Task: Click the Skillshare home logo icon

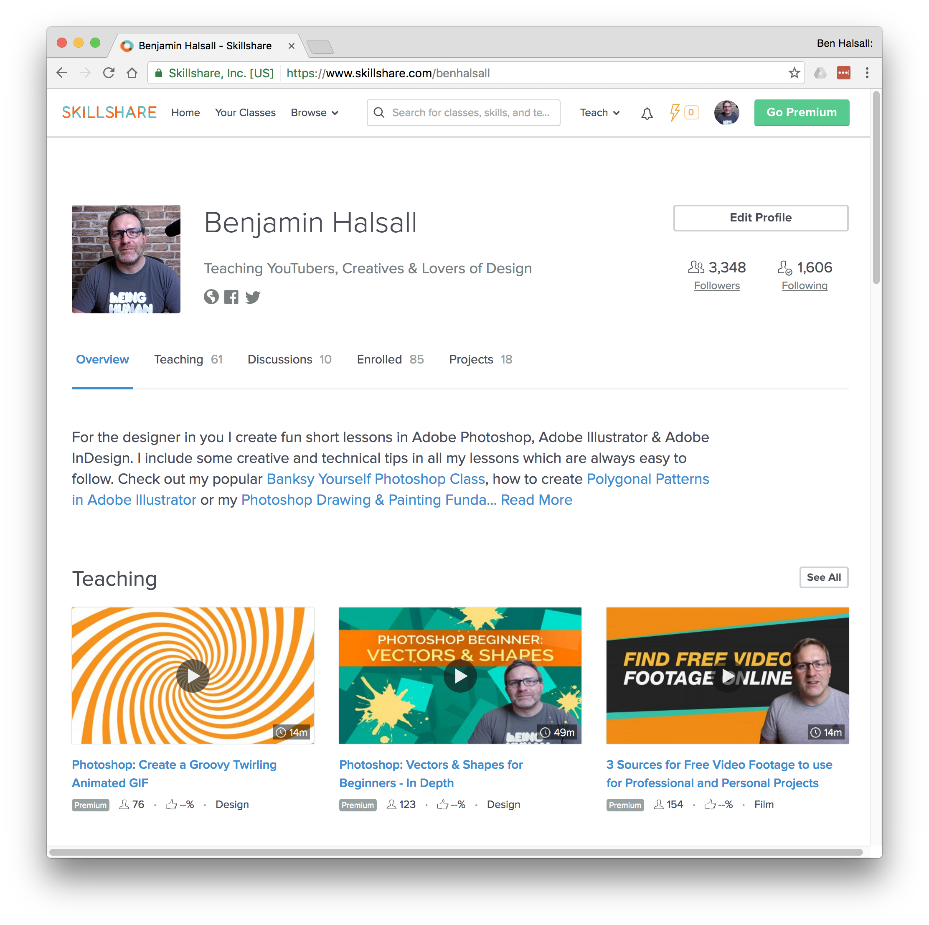Action: (x=109, y=112)
